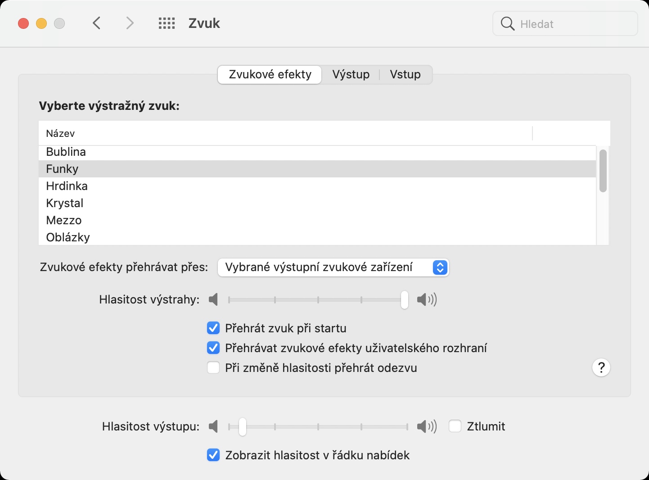Check the Ztlumit mute checkbox

[455, 426]
